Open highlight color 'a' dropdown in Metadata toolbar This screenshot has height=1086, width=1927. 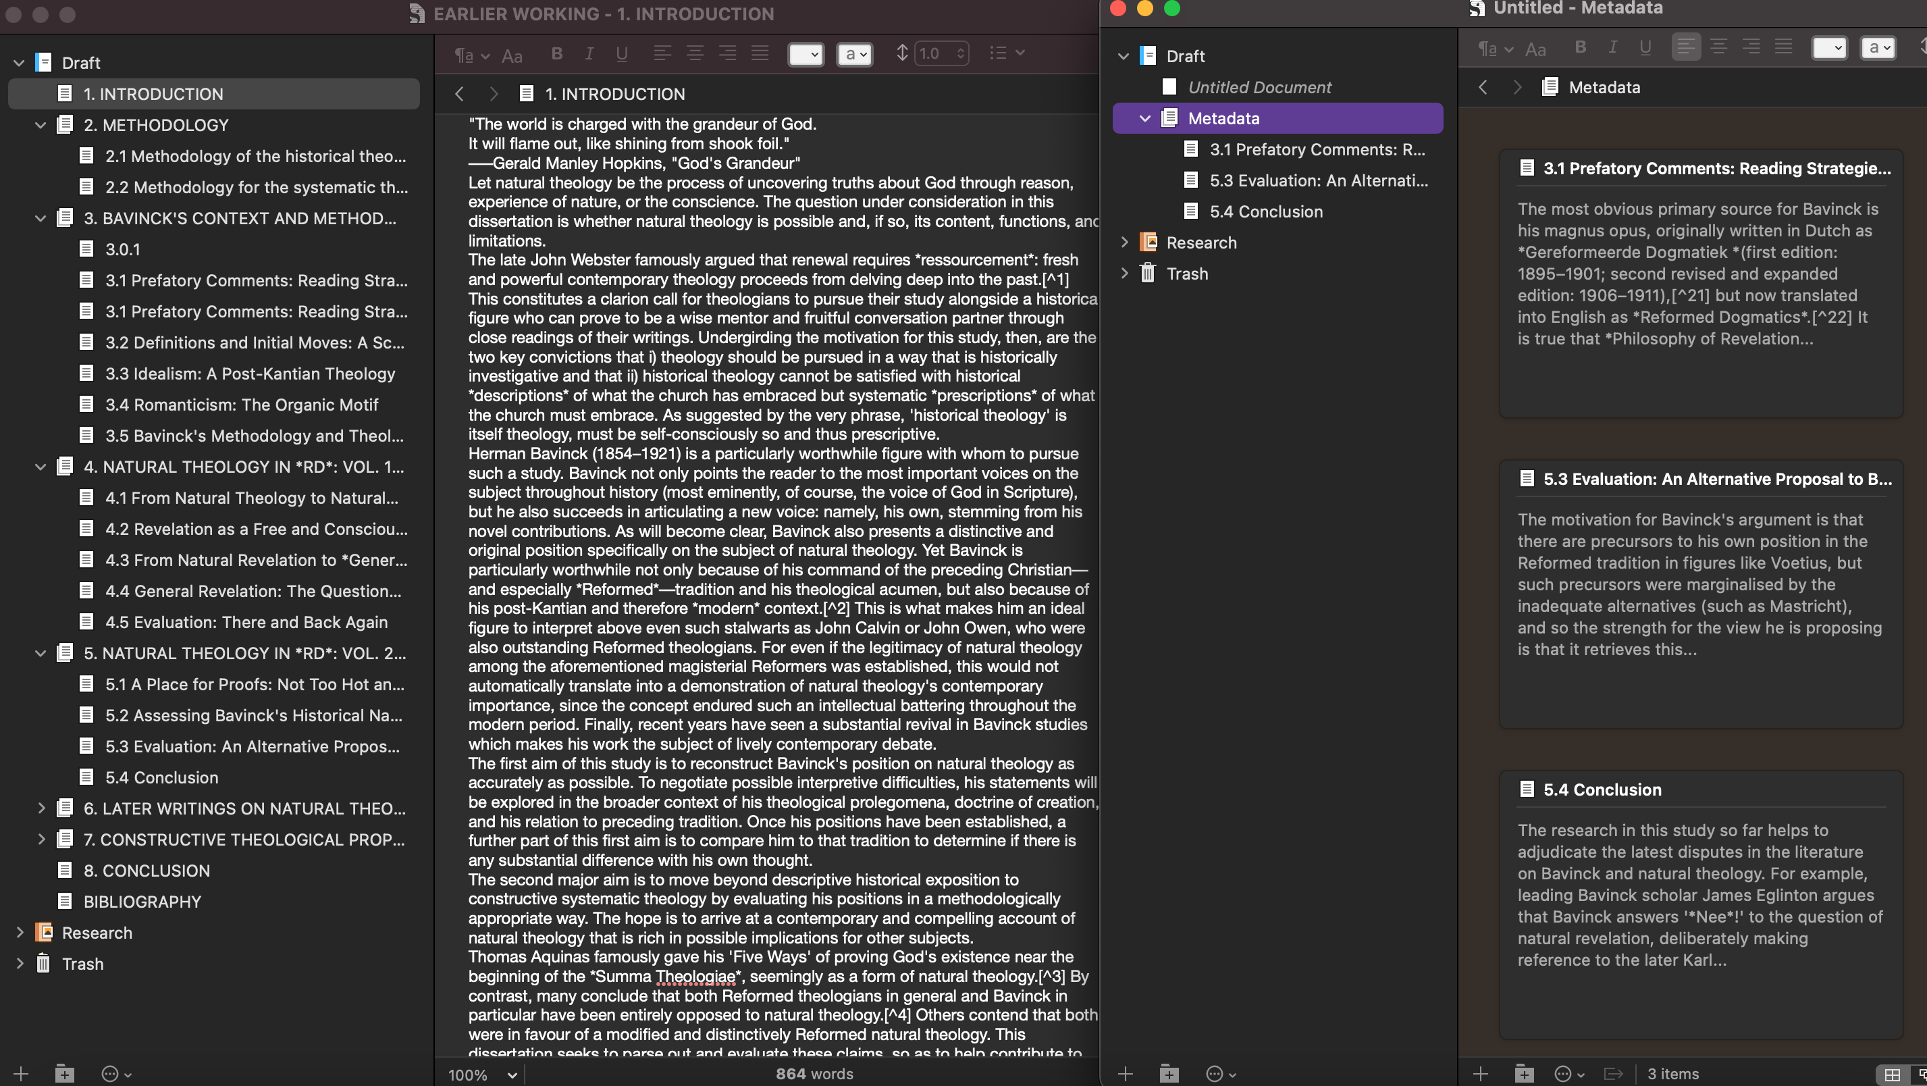tap(1878, 48)
